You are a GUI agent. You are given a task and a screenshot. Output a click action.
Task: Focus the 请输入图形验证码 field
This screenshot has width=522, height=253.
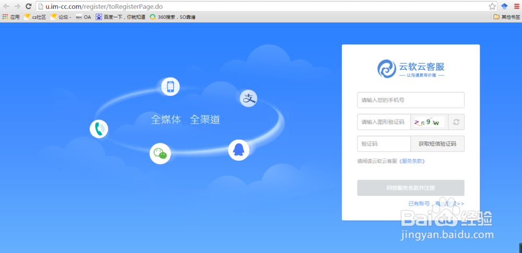[x=384, y=122]
